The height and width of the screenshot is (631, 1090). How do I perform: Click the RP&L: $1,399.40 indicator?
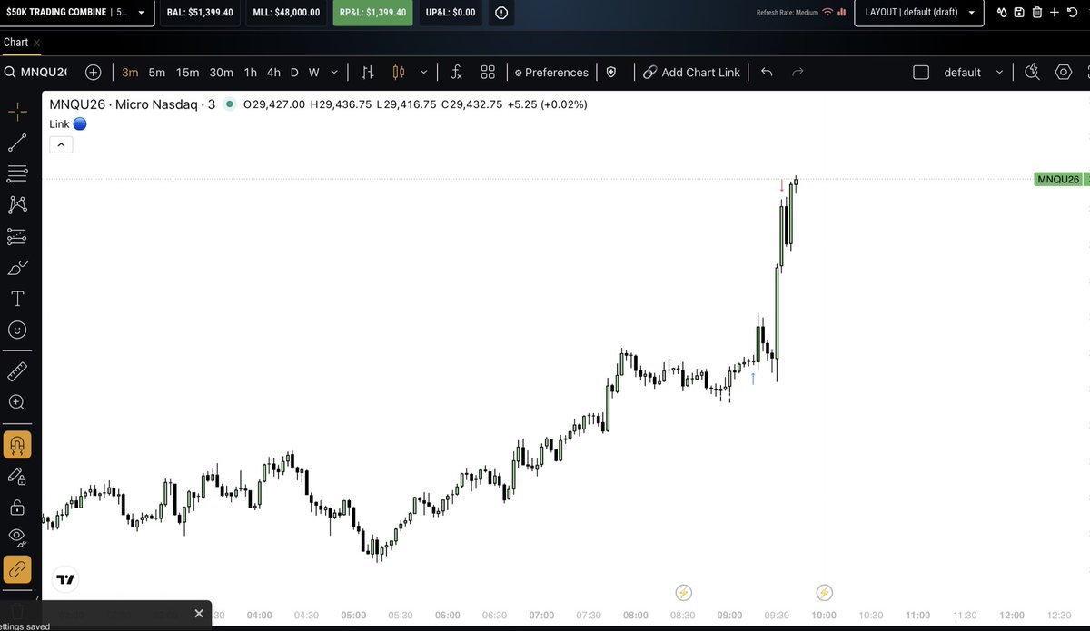tap(372, 13)
